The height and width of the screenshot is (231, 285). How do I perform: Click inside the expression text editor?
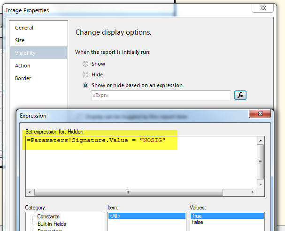141,163
